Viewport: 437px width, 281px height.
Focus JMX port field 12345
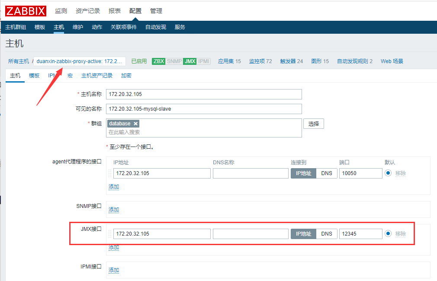361,233
